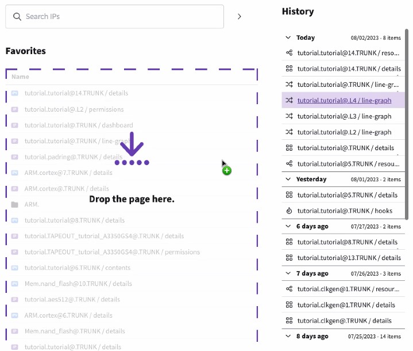This screenshot has height=351, width=413.
Task: Open tutorial.tutorial@13.TRUNK / details history entry
Action: click(349, 258)
